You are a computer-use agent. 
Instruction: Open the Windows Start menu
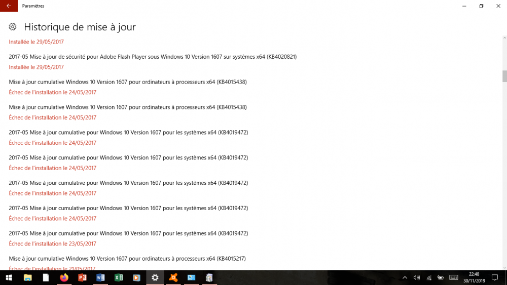coord(9,277)
